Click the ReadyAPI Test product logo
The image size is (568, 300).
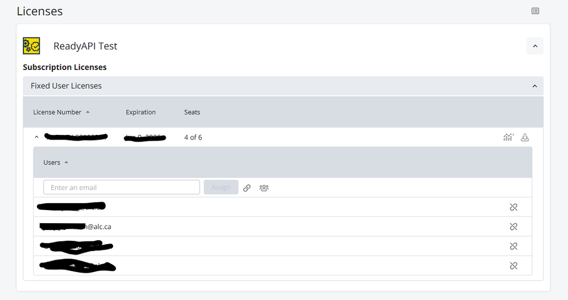31,46
